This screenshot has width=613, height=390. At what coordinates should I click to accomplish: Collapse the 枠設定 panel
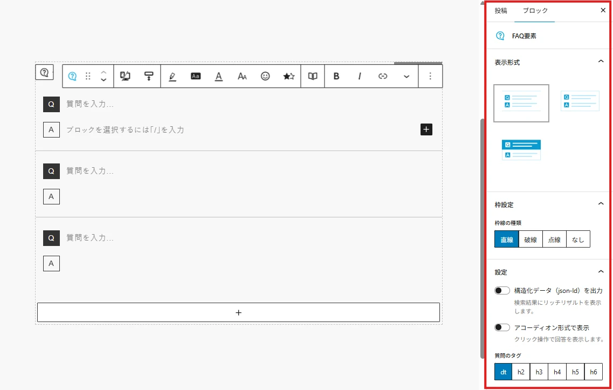point(601,204)
